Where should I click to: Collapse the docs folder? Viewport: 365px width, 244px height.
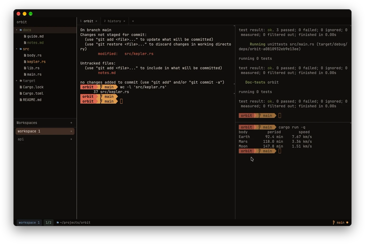pyautogui.click(x=17, y=30)
